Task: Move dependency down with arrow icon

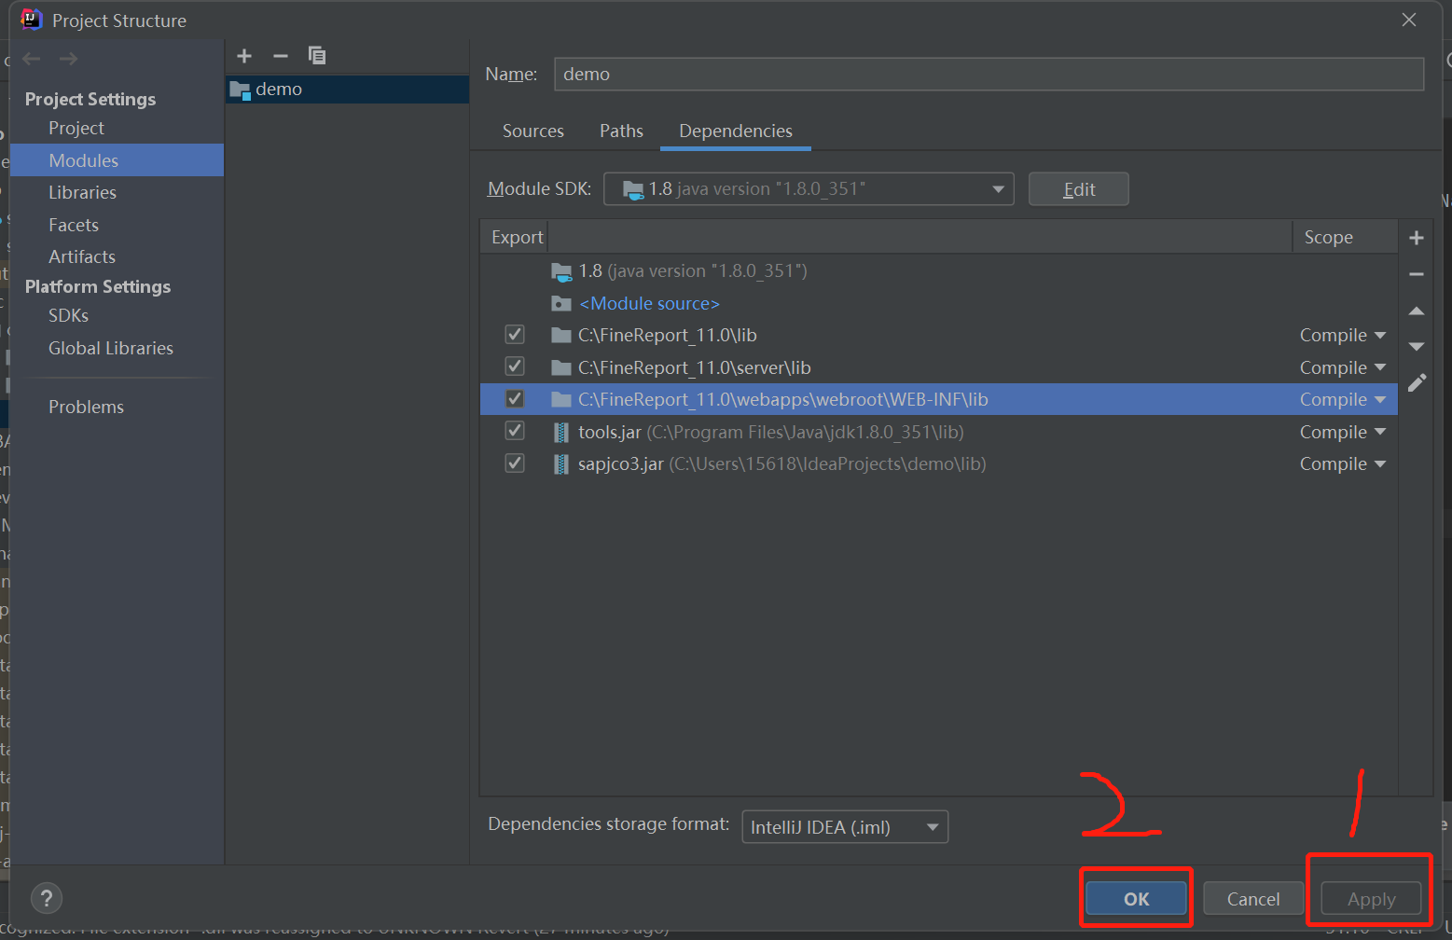Action: click(x=1417, y=346)
